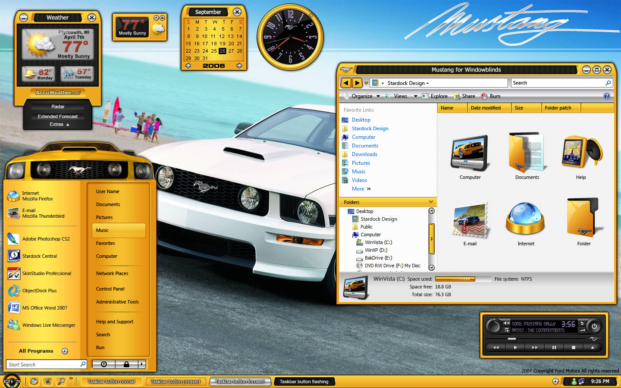Click Taskbar button flashing
The image size is (621, 388).
click(x=304, y=382)
